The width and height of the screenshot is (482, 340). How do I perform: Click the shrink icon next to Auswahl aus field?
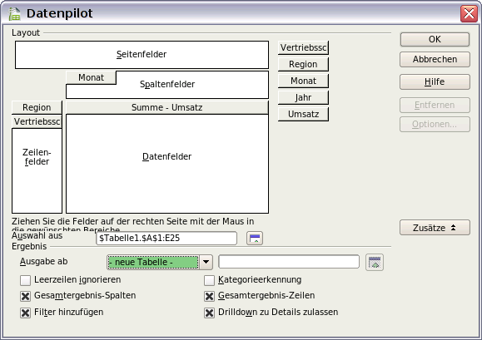(255, 238)
